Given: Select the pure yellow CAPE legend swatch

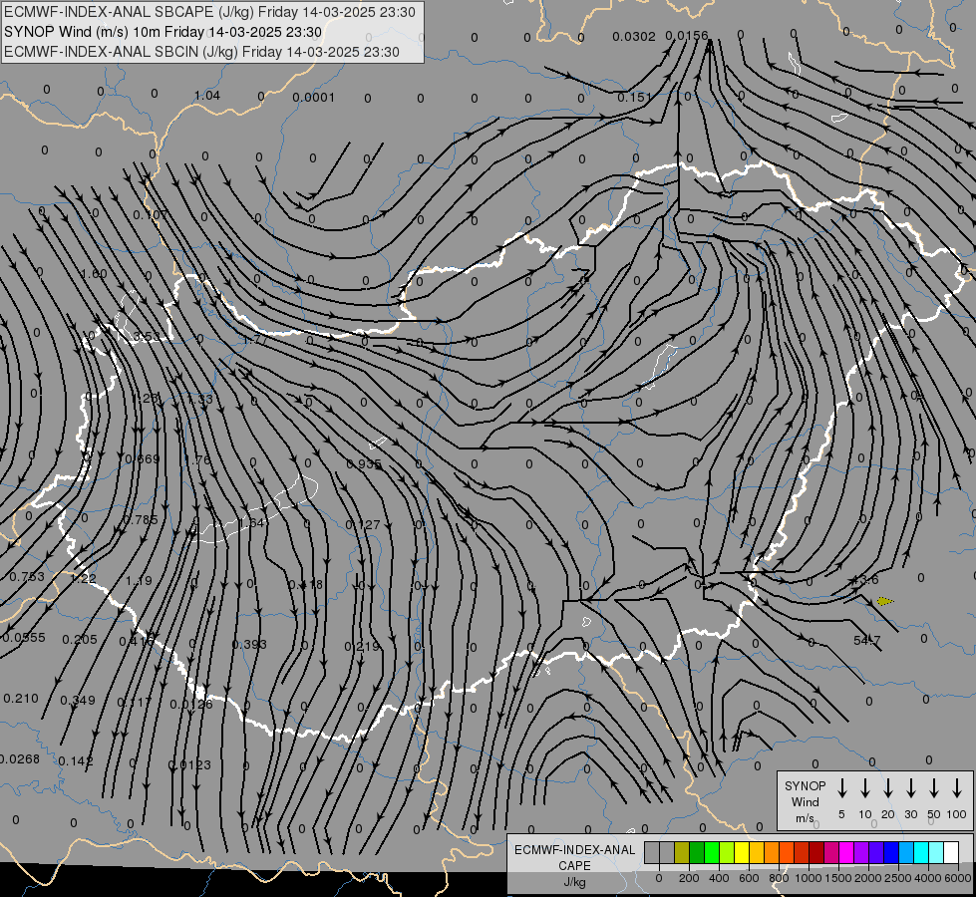Looking at the screenshot, I should point(742,852).
